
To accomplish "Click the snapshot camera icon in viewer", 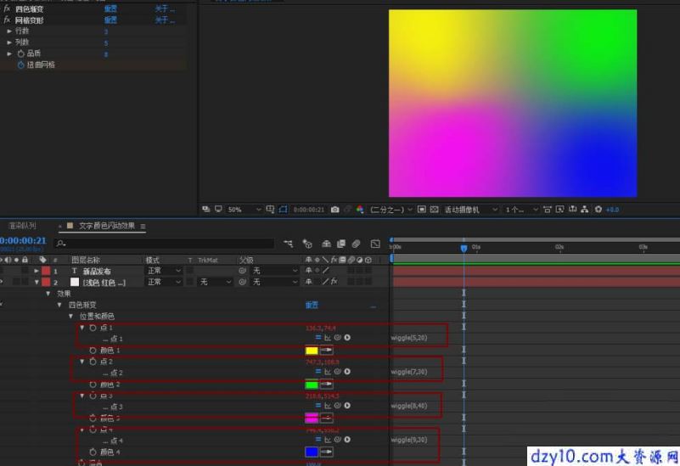I will pos(334,210).
